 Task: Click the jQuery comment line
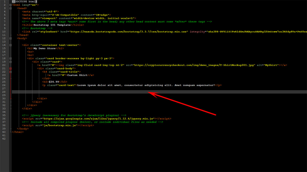point(74,115)
